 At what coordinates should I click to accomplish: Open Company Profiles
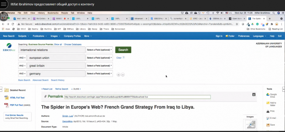(x=72, y=36)
